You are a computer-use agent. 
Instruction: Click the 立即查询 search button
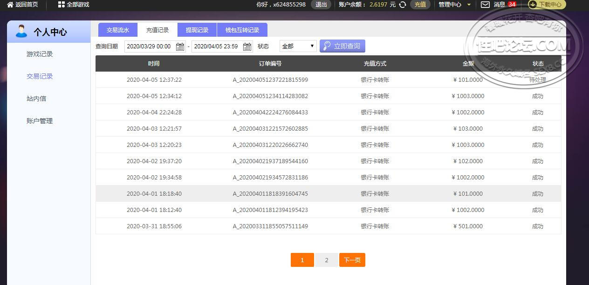coord(342,46)
